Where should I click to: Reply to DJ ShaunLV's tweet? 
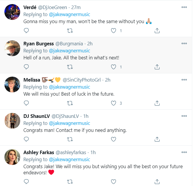tap(26, 139)
